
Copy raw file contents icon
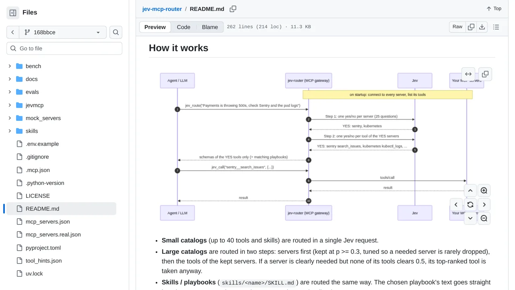tap(471, 27)
